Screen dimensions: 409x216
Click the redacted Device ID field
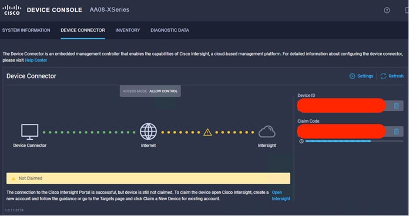341,106
